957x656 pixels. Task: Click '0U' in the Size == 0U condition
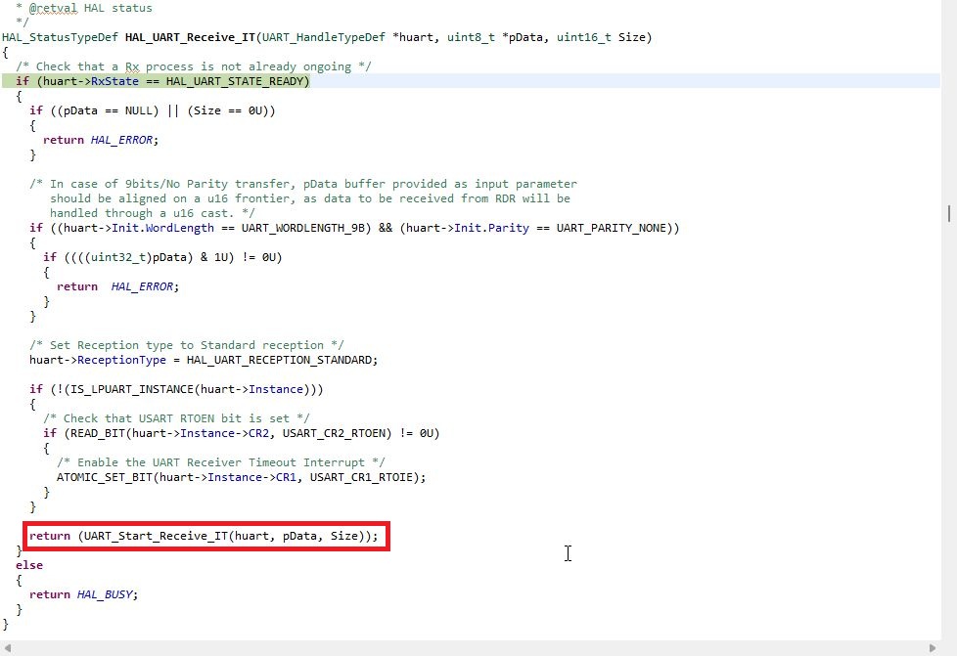point(255,110)
